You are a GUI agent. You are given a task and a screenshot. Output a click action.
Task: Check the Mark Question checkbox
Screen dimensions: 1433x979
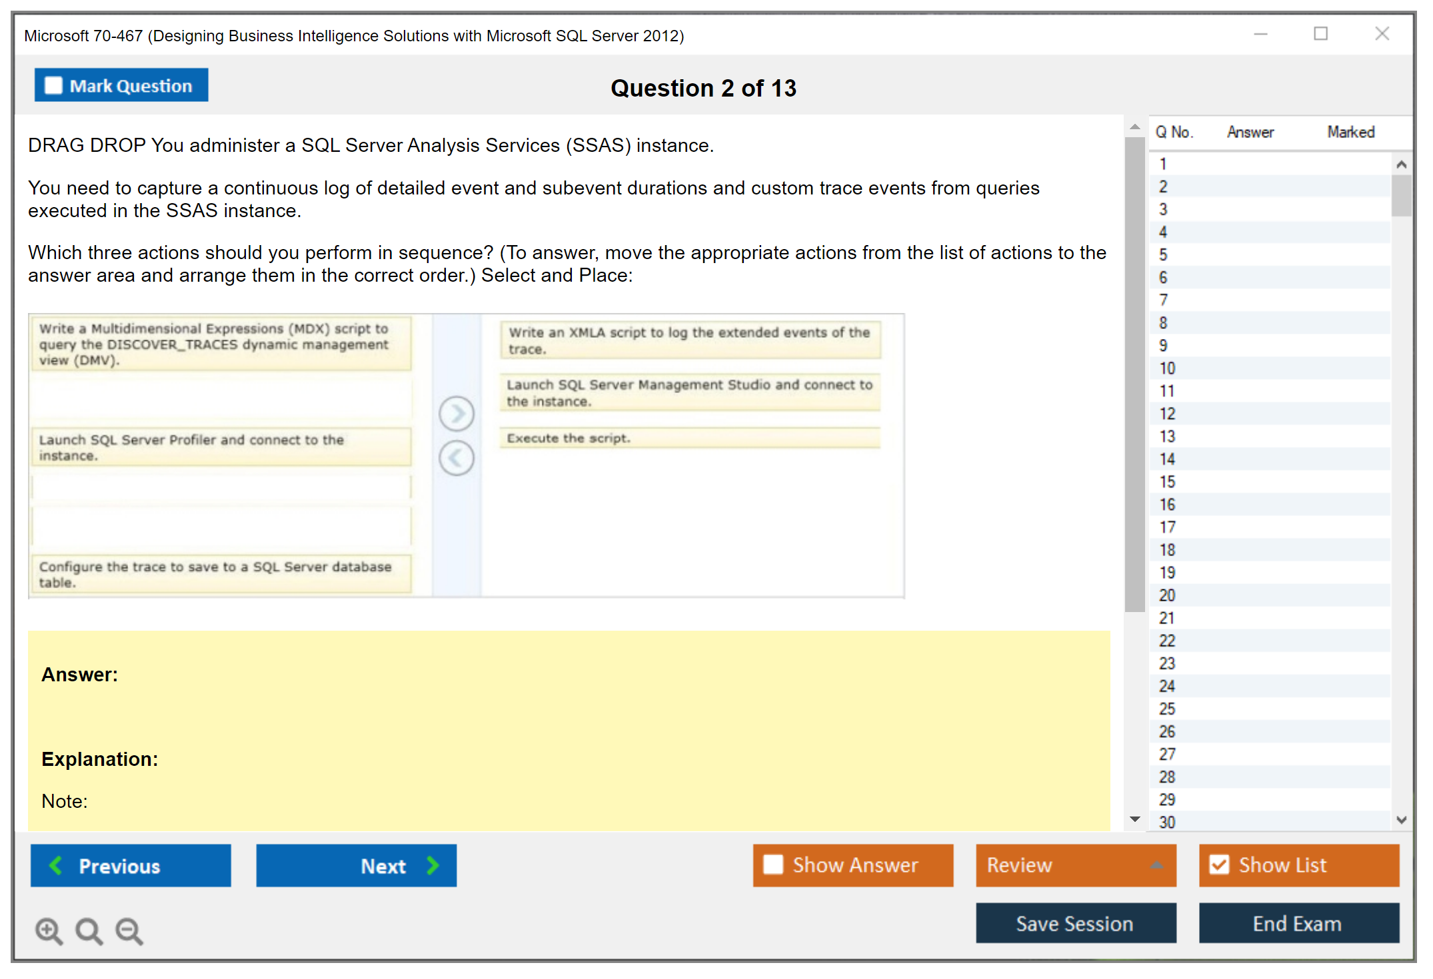point(53,85)
